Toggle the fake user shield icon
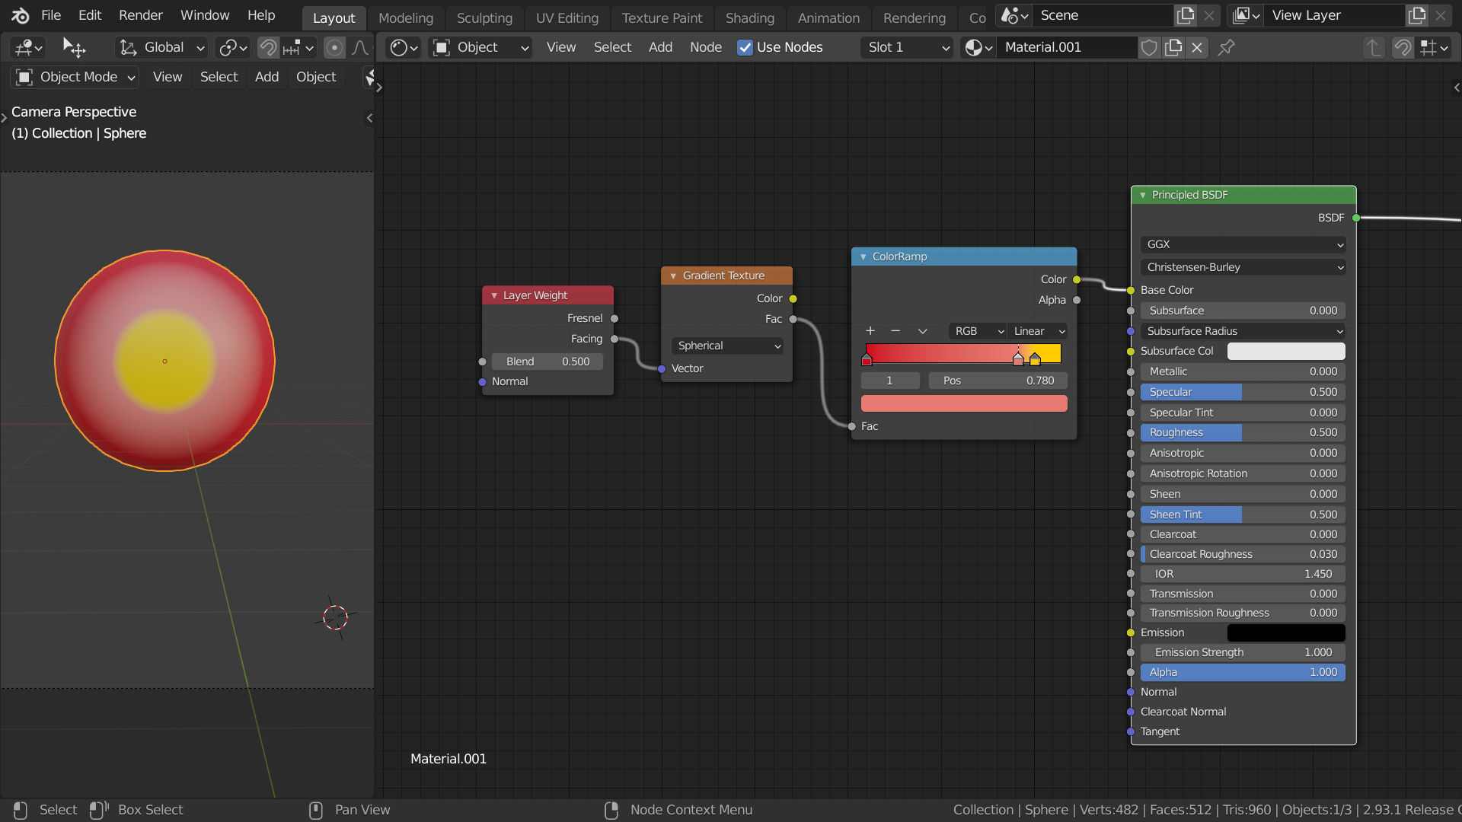This screenshot has width=1462, height=822. 1149,48
